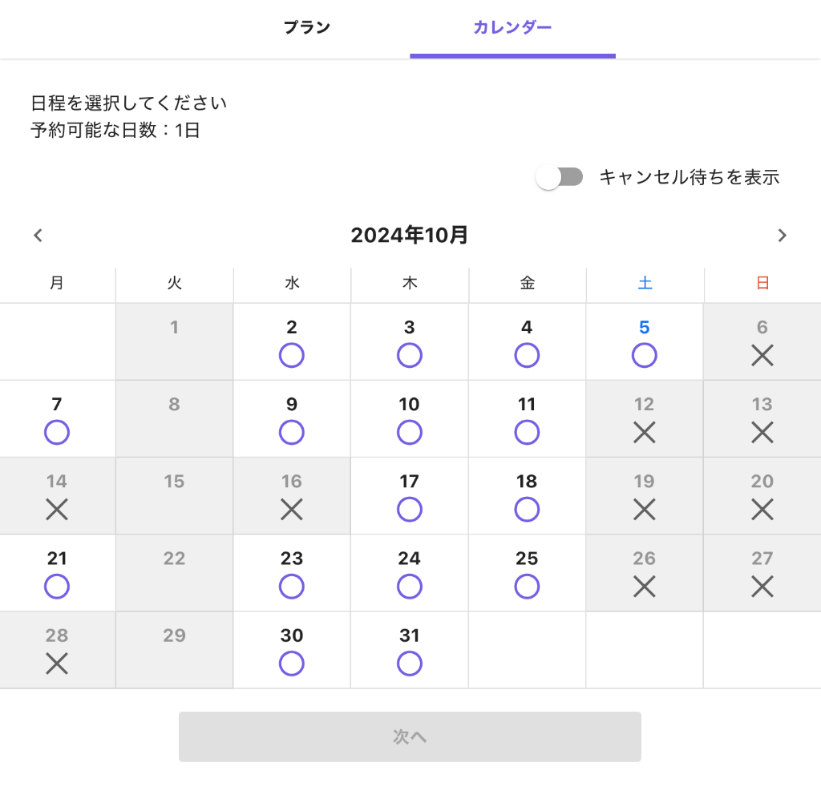
Task: Select the circle under October 31
Action: [x=409, y=664]
